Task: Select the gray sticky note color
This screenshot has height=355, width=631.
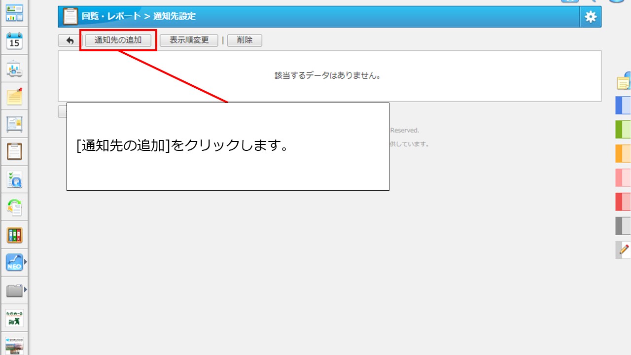Action: 623,226
